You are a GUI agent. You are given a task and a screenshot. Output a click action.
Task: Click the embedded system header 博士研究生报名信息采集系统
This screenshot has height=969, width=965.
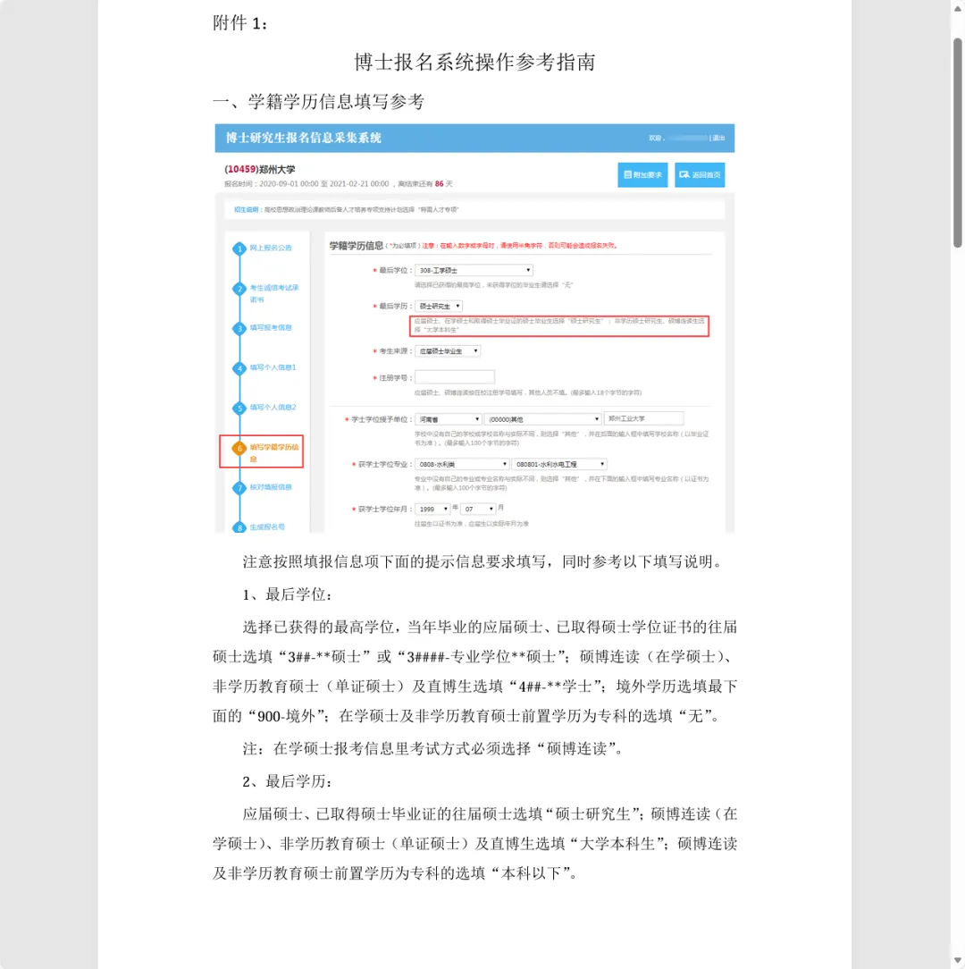303,138
